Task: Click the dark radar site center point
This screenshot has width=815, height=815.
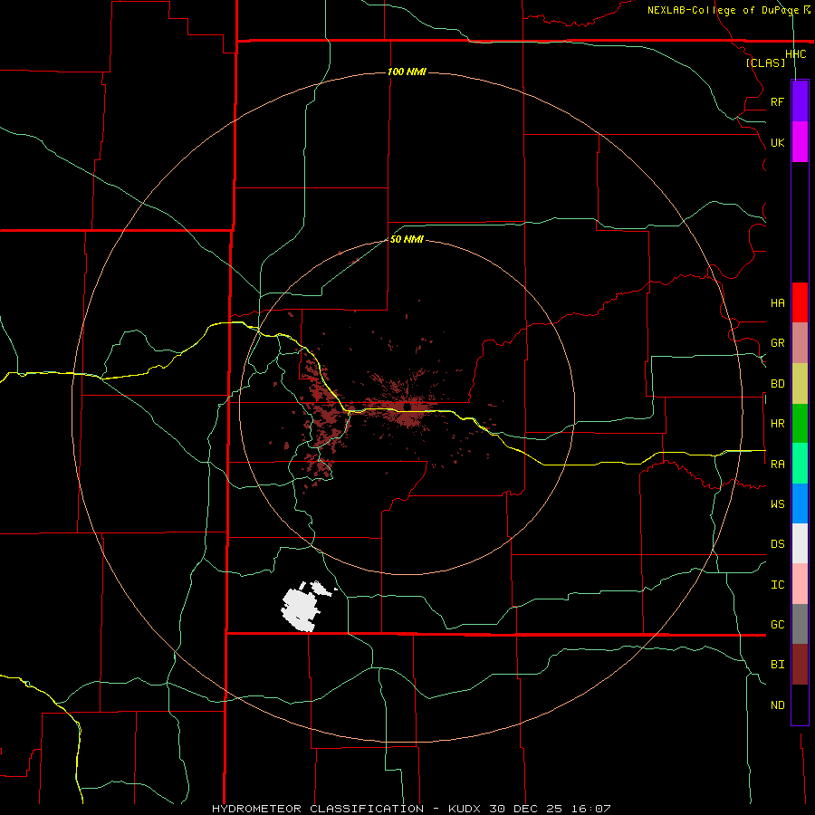Action: [407, 407]
